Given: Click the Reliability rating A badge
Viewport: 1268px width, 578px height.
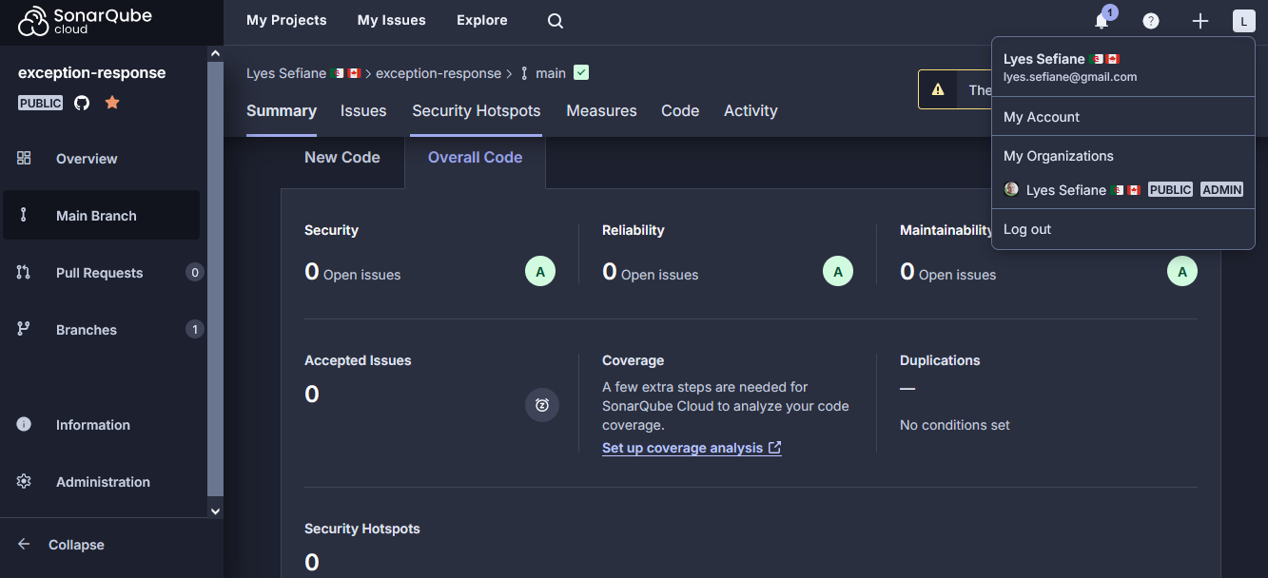Looking at the screenshot, I should click(x=838, y=272).
